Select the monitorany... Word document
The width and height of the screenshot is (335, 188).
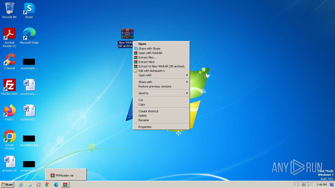pos(29,87)
